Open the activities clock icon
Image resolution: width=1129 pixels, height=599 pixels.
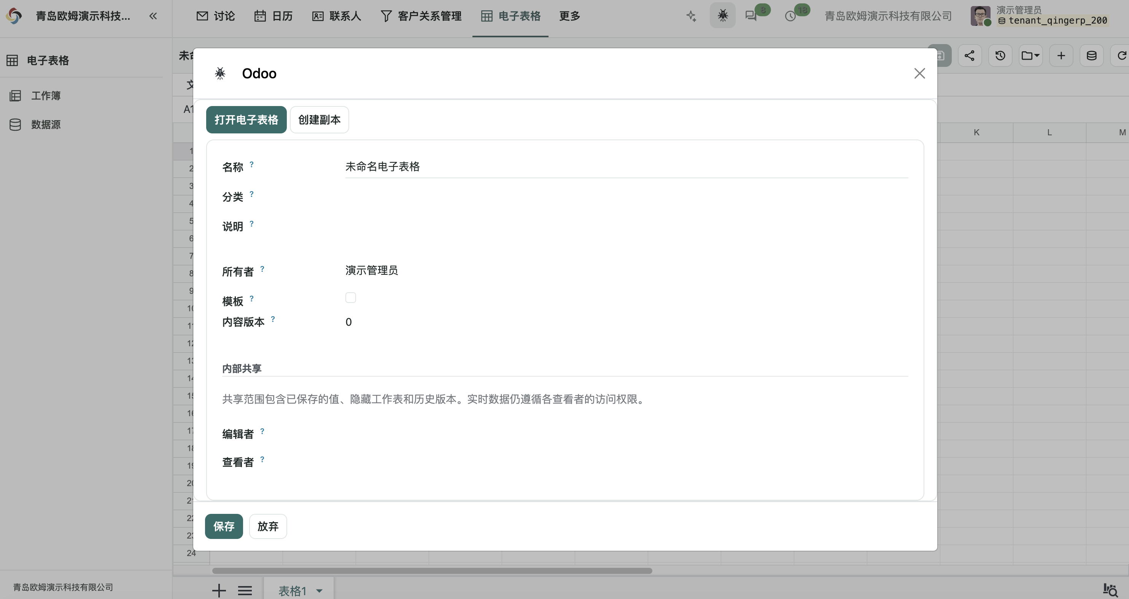(790, 16)
